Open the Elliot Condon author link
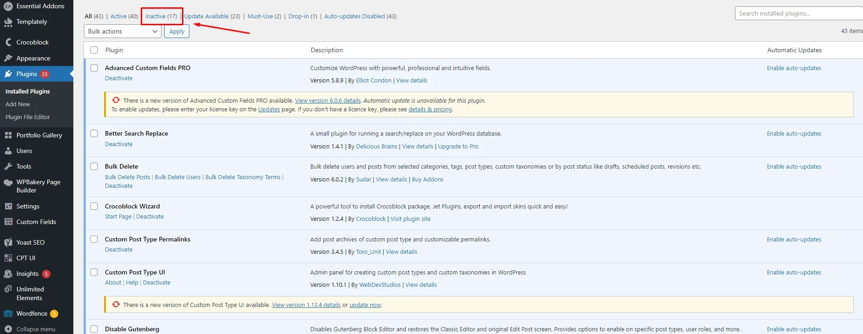The height and width of the screenshot is (334, 863). point(374,80)
